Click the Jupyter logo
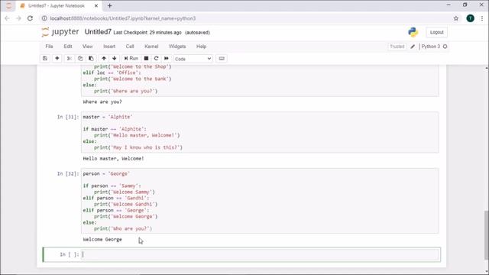Screen dimensions: 489x275 pyautogui.click(x=60, y=32)
